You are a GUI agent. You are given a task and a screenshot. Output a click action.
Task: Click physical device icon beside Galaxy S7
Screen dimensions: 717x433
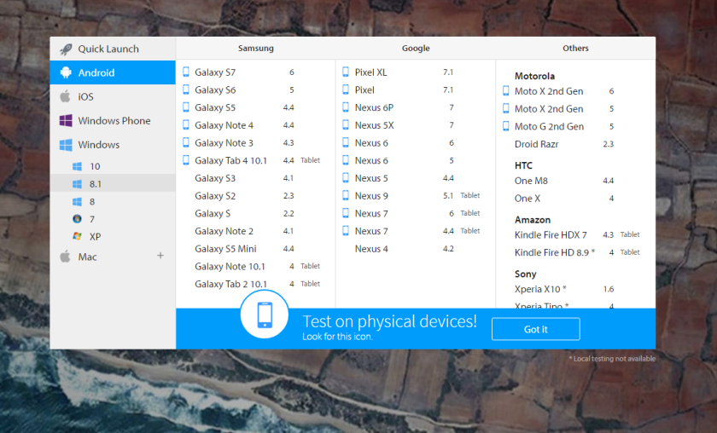pyautogui.click(x=186, y=72)
